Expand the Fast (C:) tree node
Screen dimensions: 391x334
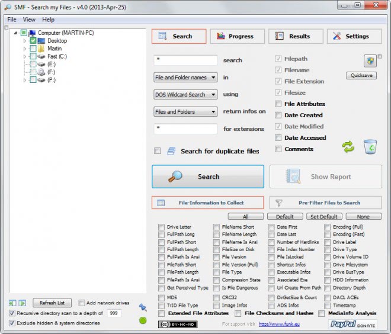(25, 57)
